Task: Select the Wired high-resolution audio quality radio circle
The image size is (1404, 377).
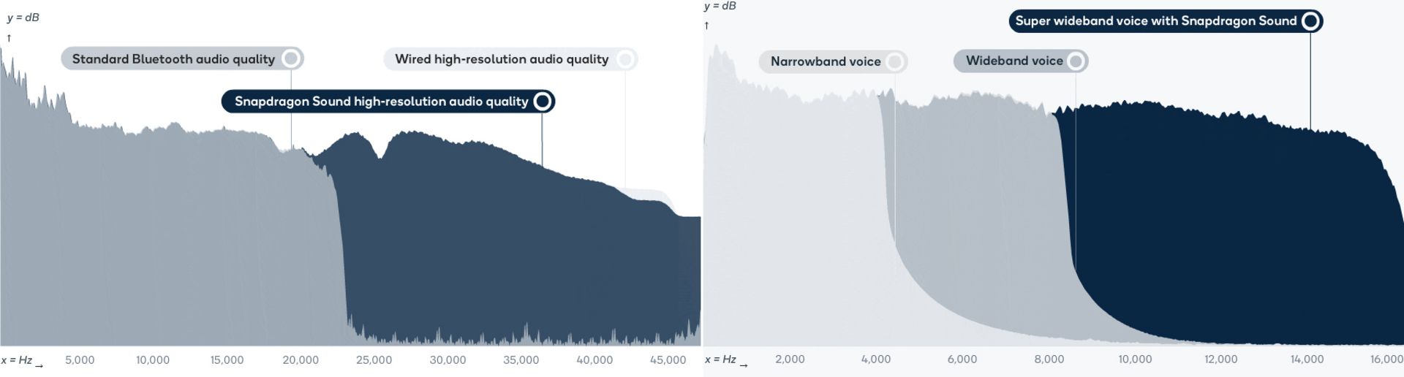Action: click(x=625, y=59)
